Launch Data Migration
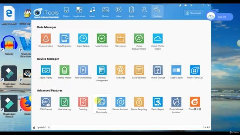Screen dimensions: 240x135 point(64,39)
